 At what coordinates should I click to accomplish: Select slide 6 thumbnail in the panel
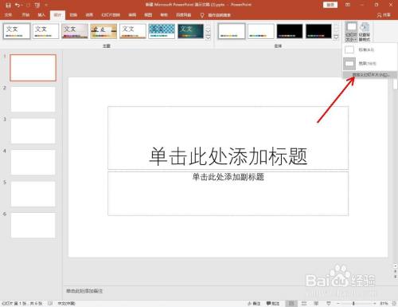(33, 225)
